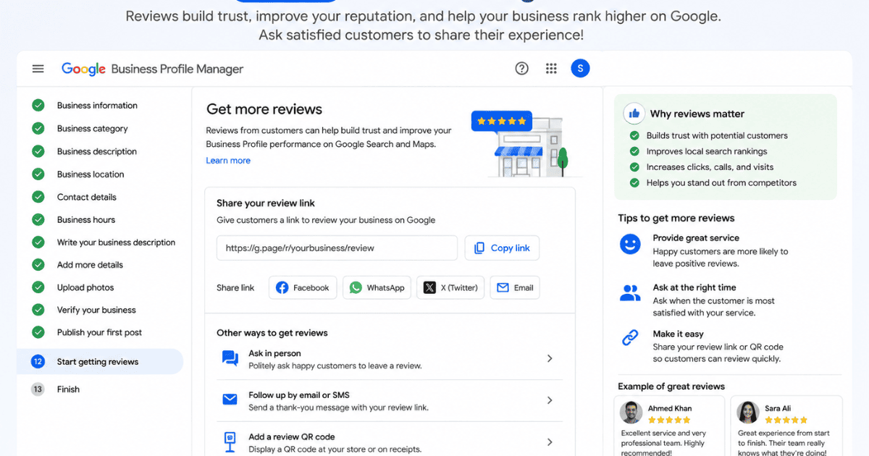Click the Email envelope icon
This screenshot has width=869, height=456.
click(x=503, y=287)
